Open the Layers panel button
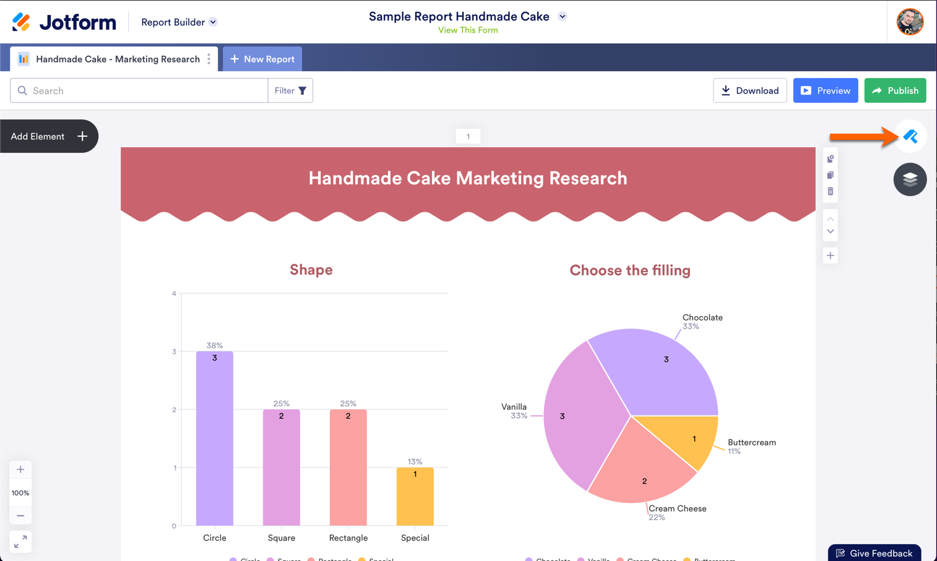The height and width of the screenshot is (561, 937). (x=910, y=179)
